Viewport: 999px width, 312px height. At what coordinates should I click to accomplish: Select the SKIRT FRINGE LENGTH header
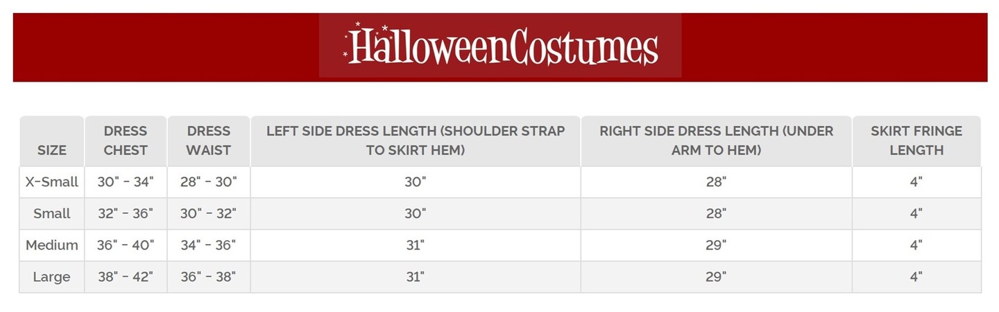(x=916, y=140)
